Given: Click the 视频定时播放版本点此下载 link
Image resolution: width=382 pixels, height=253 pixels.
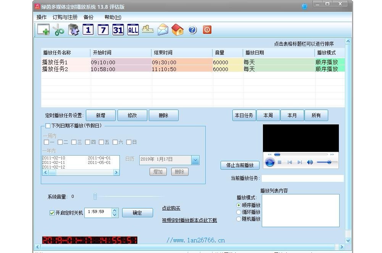Looking at the screenshot, I should click(x=189, y=220).
